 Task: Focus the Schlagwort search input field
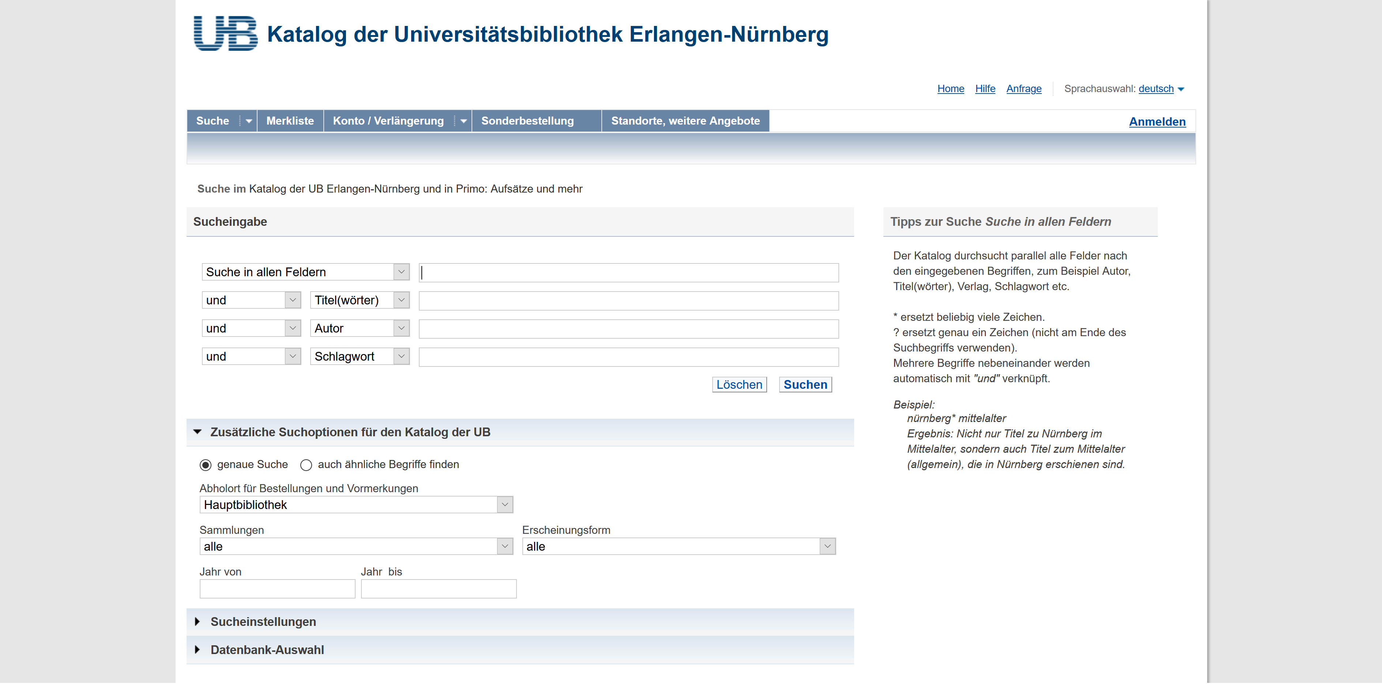628,357
